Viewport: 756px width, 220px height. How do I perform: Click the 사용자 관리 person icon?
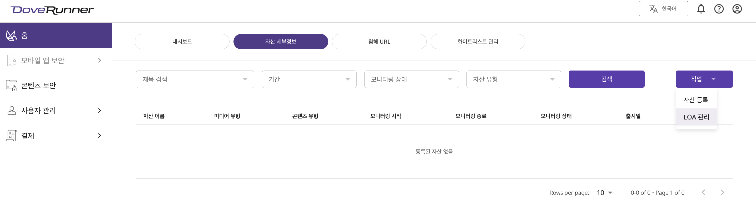point(11,111)
